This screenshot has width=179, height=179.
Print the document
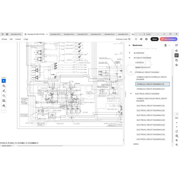coord(146,39)
